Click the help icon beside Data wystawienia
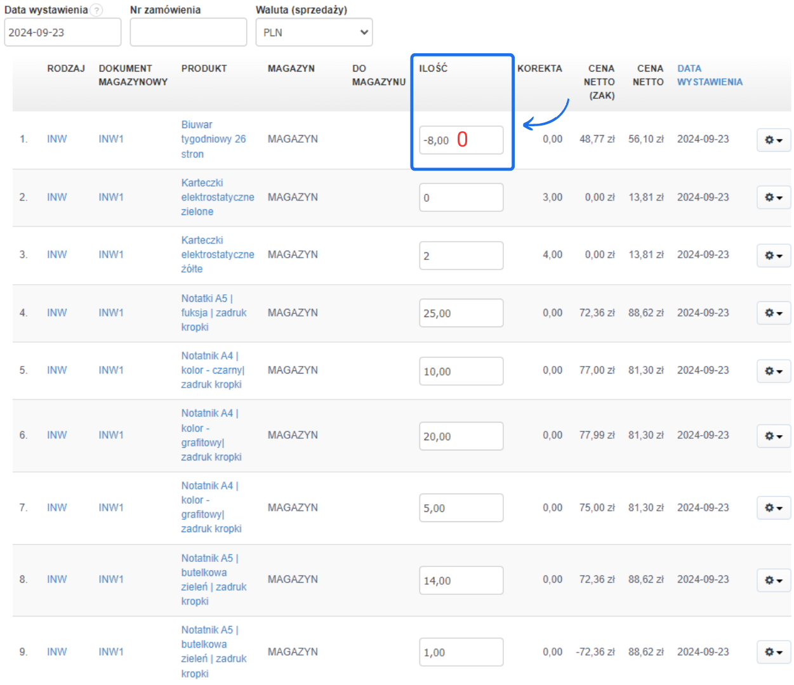This screenshot has height=685, width=794. (x=96, y=10)
